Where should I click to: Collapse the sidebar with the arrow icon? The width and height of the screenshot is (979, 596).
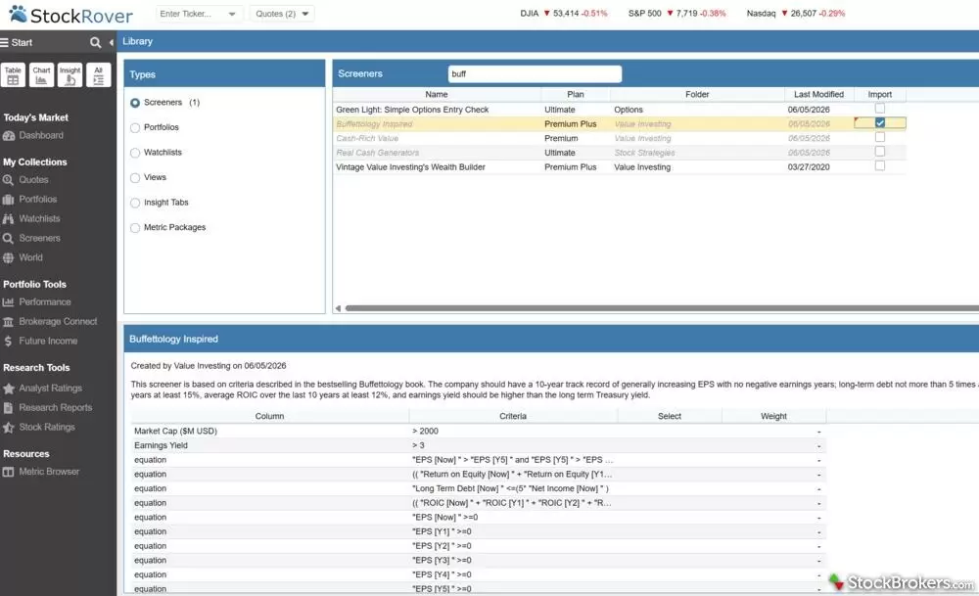click(x=112, y=42)
